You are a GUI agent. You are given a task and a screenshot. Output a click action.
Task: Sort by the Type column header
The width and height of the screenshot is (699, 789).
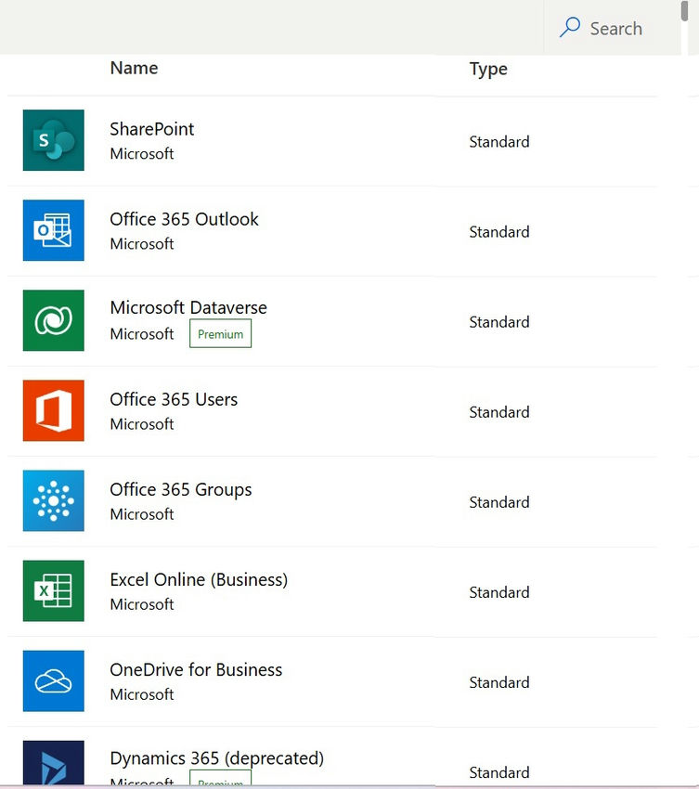(488, 69)
